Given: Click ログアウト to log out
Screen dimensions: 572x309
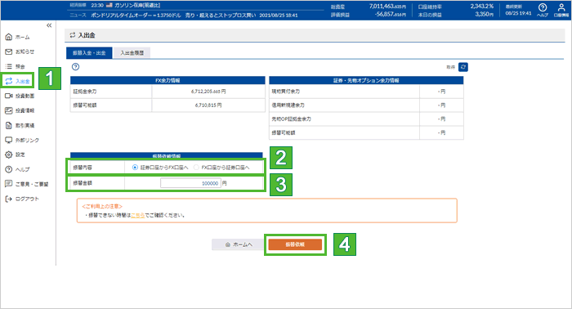Looking at the screenshot, I should (x=22, y=199).
